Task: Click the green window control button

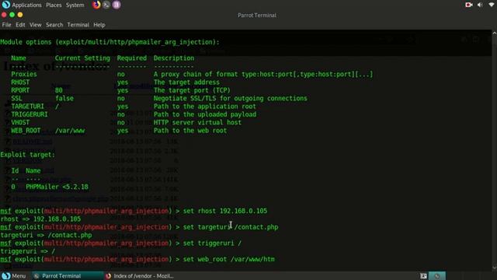Action: (x=12, y=15)
